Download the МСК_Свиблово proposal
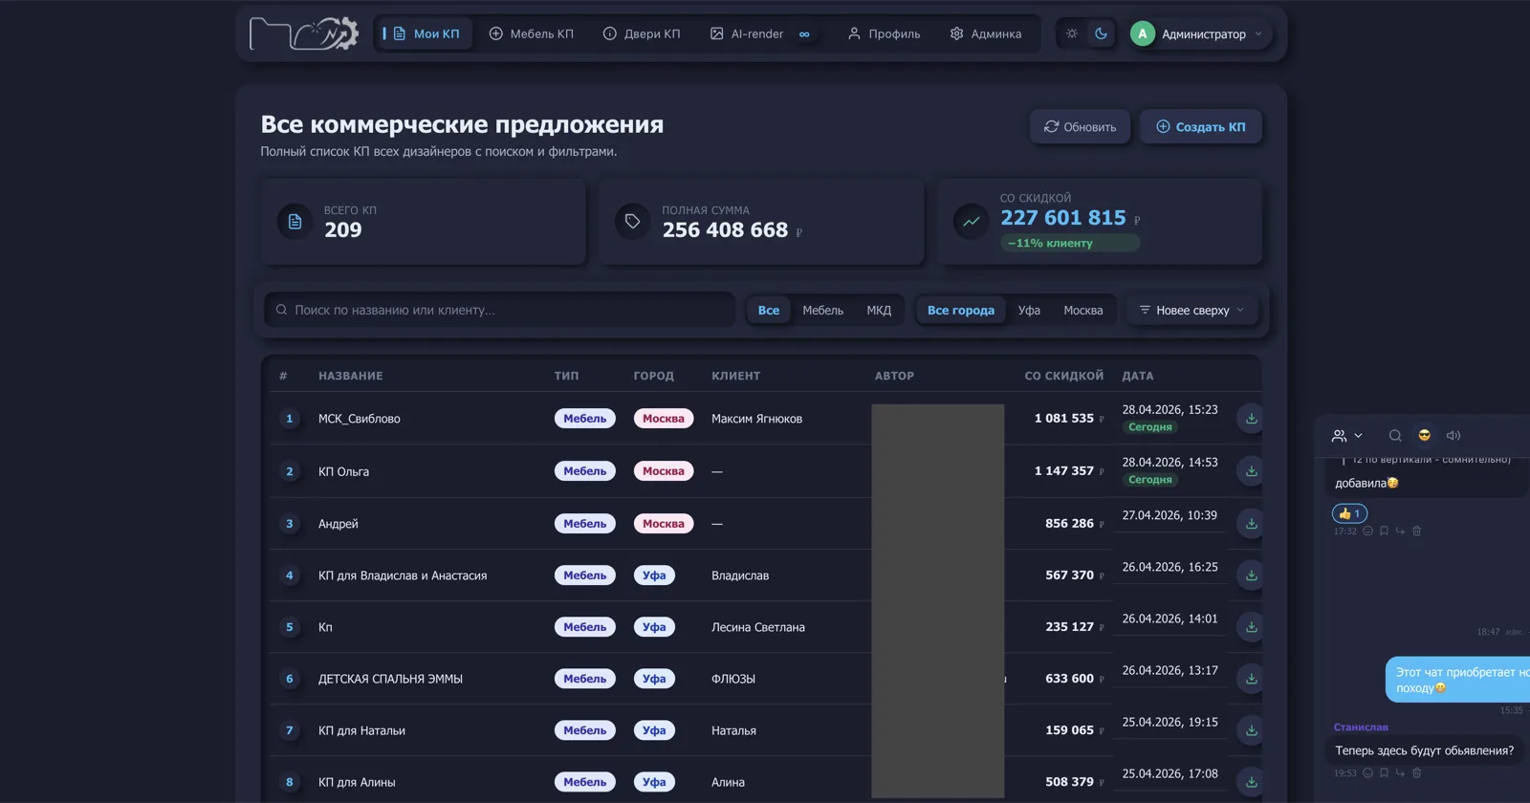The height and width of the screenshot is (803, 1530). (1251, 418)
